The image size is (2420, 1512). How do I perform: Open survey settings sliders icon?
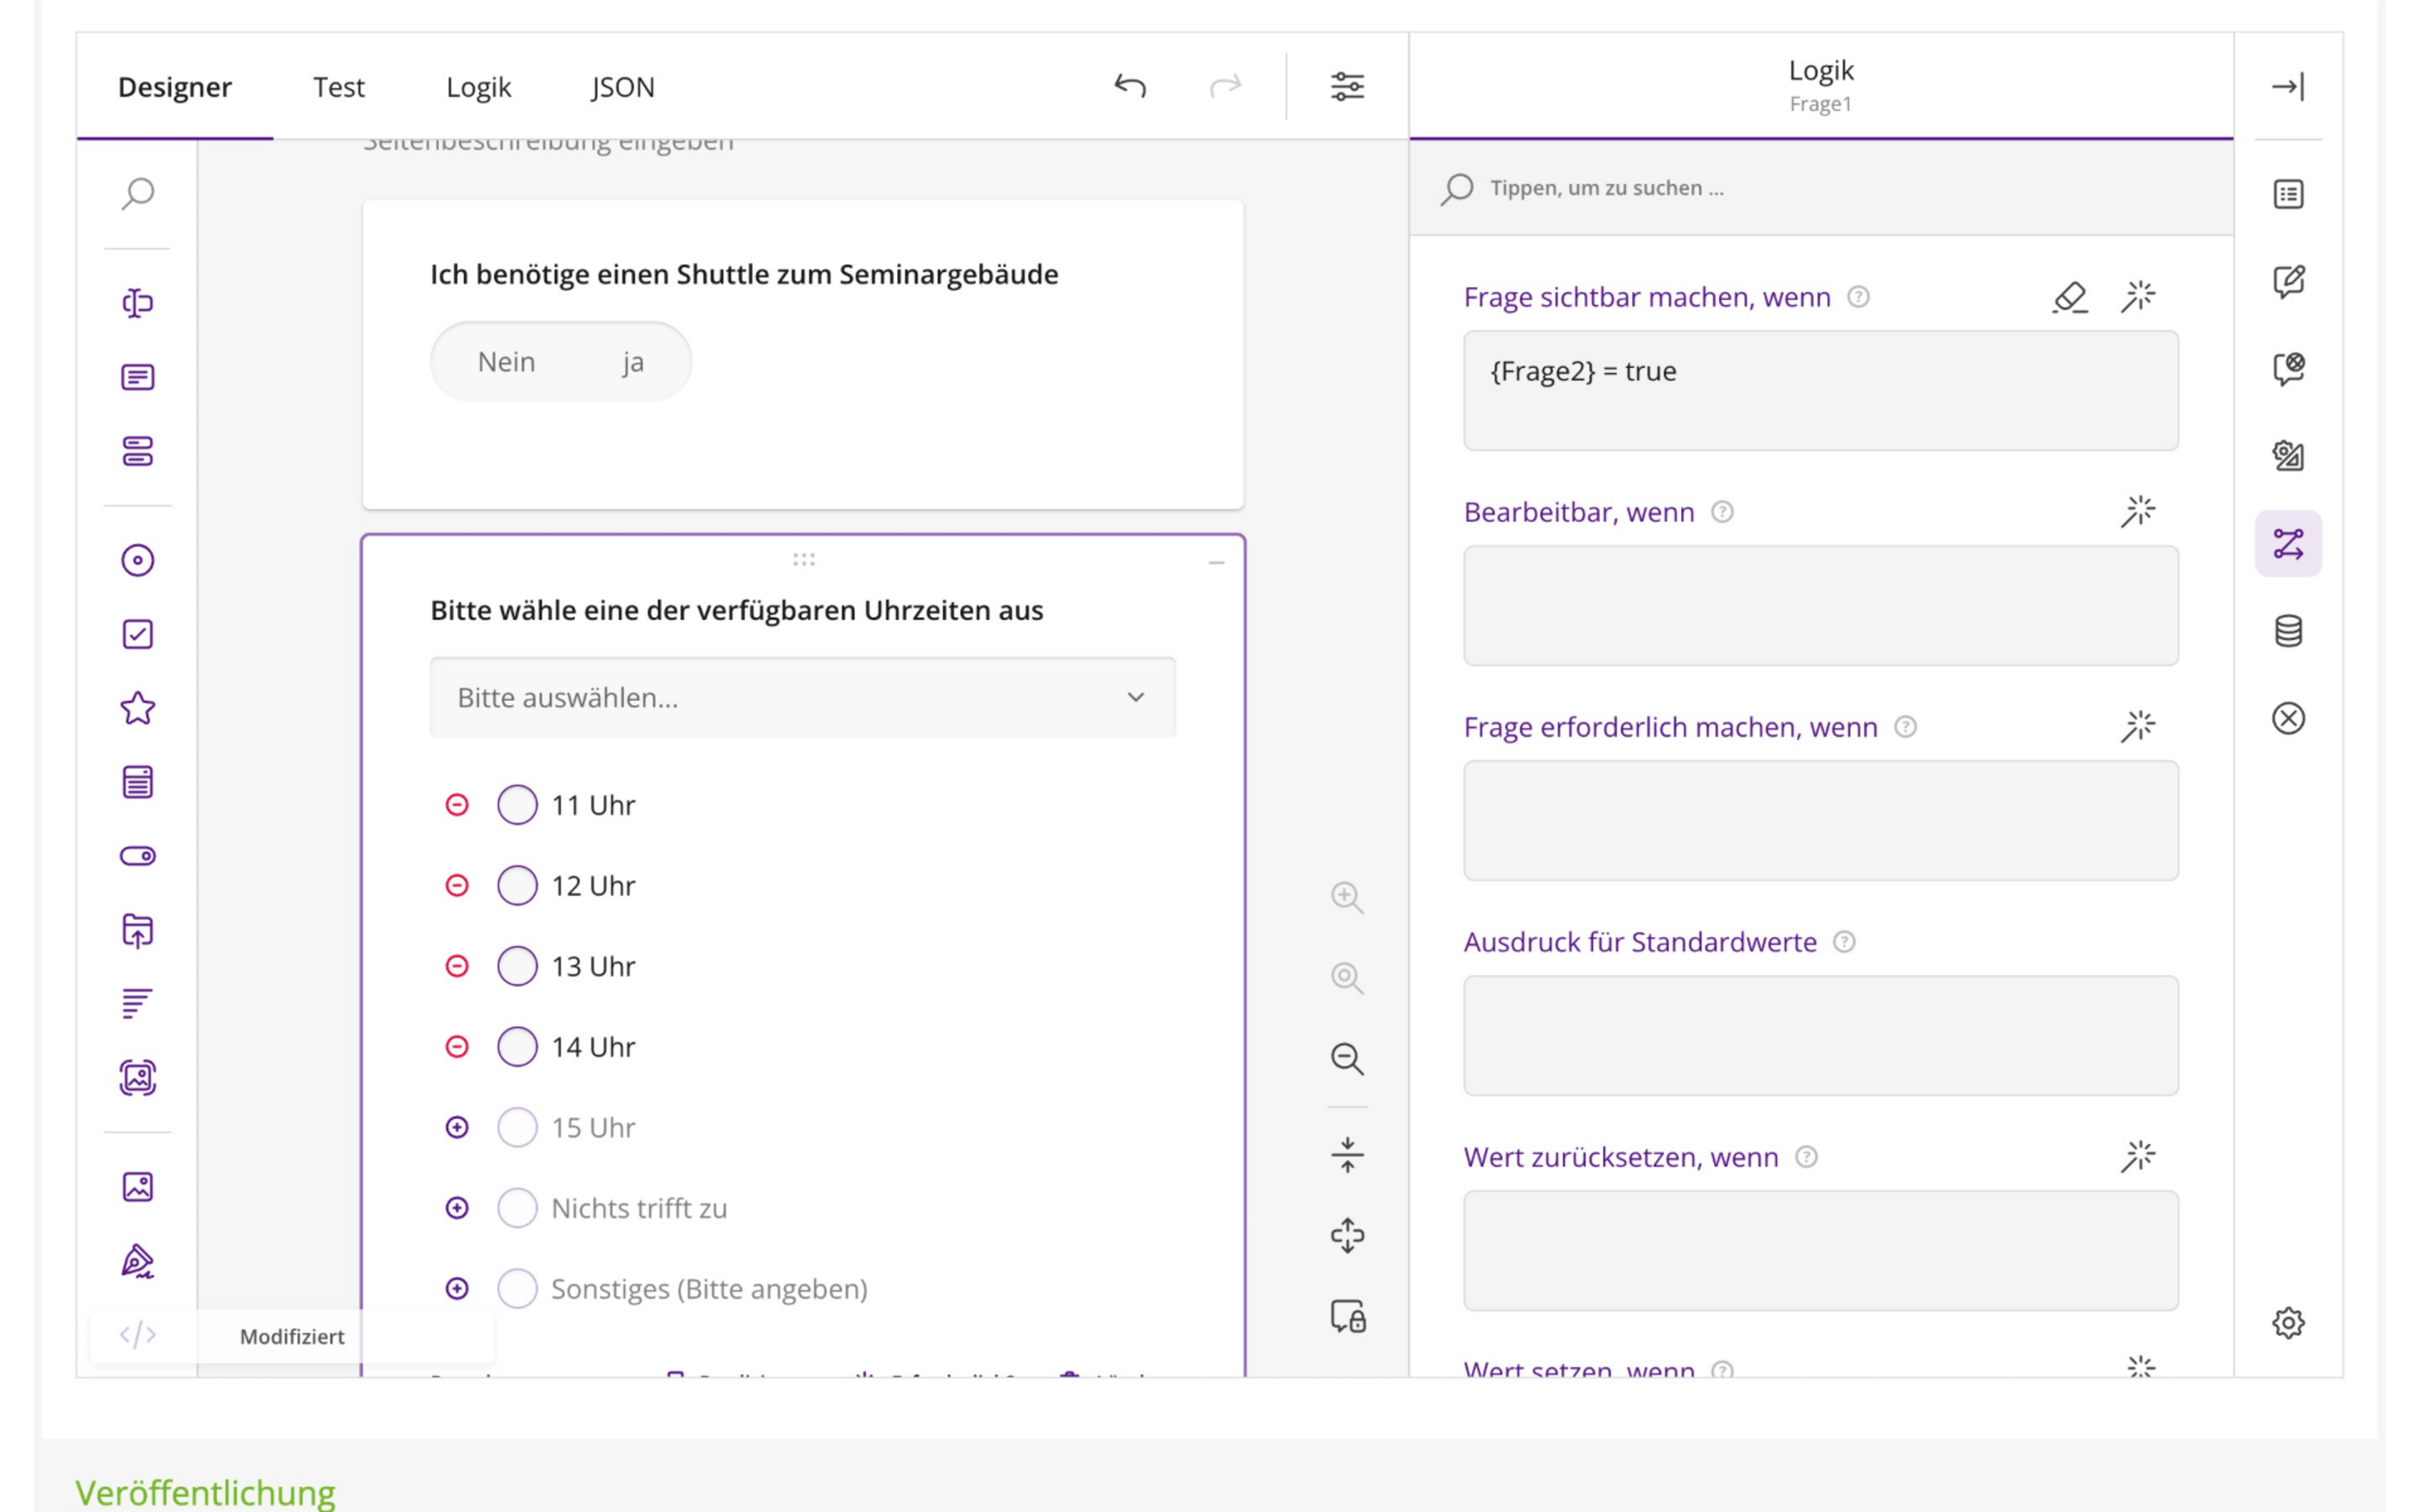click(1347, 86)
